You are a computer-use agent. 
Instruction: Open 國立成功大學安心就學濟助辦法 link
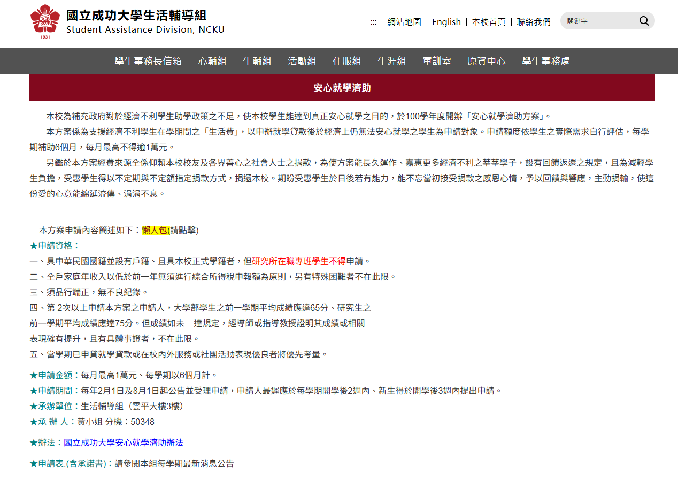[124, 443]
